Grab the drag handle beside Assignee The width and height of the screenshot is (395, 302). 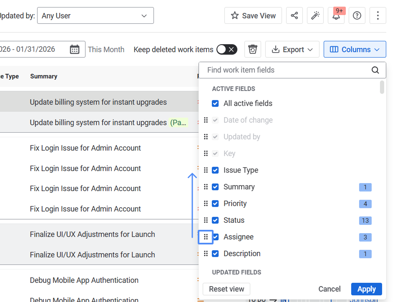pyautogui.click(x=206, y=237)
